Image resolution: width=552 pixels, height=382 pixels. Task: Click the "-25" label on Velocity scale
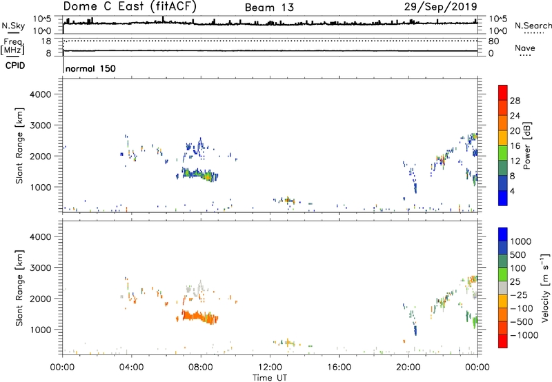coord(519,295)
